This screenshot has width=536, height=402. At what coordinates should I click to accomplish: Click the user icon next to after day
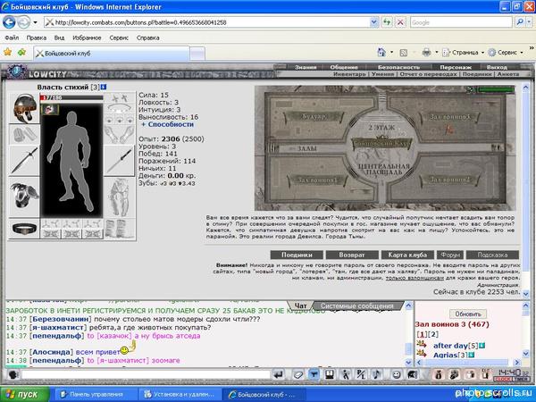[x=422, y=345]
